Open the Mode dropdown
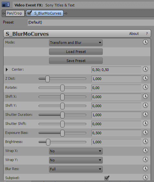Screen dimensions: 154x182 point(76,43)
